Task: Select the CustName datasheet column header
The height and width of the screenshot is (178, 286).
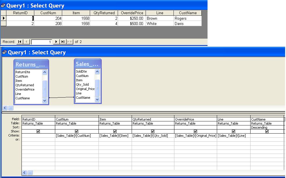Action: [x=187, y=13]
